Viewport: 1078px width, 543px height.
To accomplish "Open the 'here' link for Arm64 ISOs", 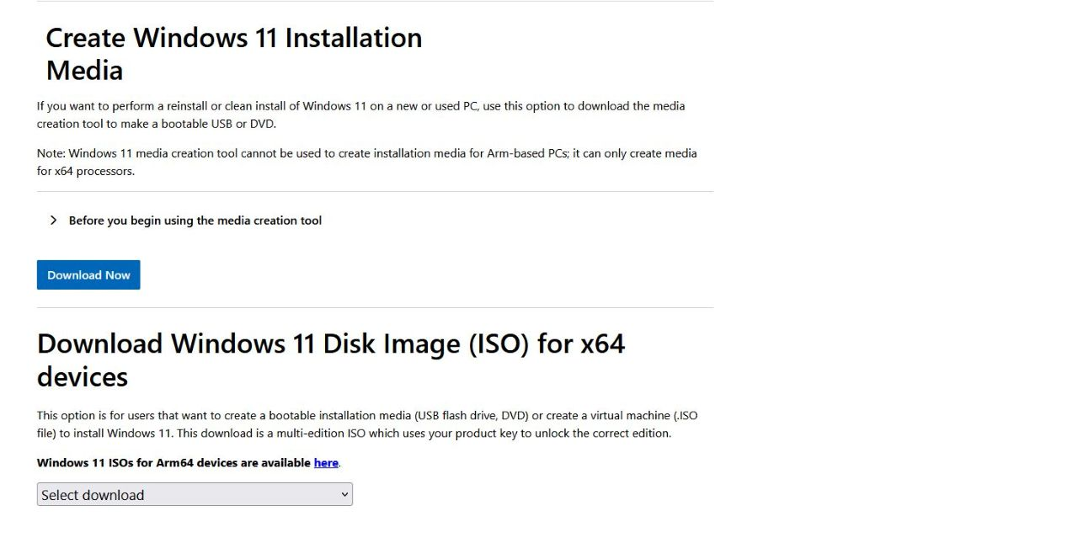I will 325,462.
